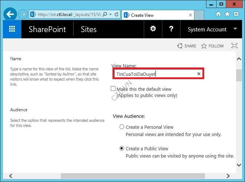Open Internet Explorer tools gear
Screen dimensions: 245x182
[x=236, y=14]
